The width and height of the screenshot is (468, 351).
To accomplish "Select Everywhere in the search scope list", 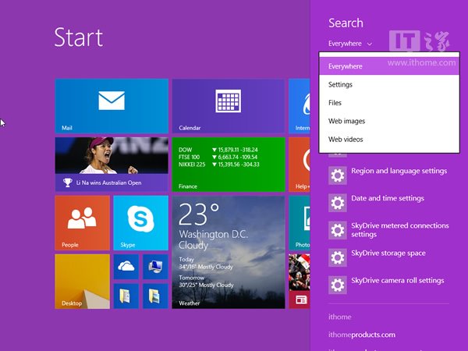I will point(389,66).
